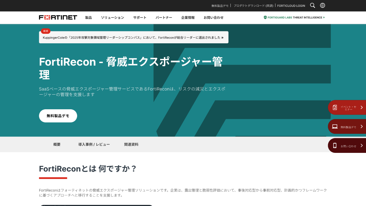Image resolution: width=366 pixels, height=206 pixels.
Task: Click the red 新規 badge
Action: click(x=45, y=31)
